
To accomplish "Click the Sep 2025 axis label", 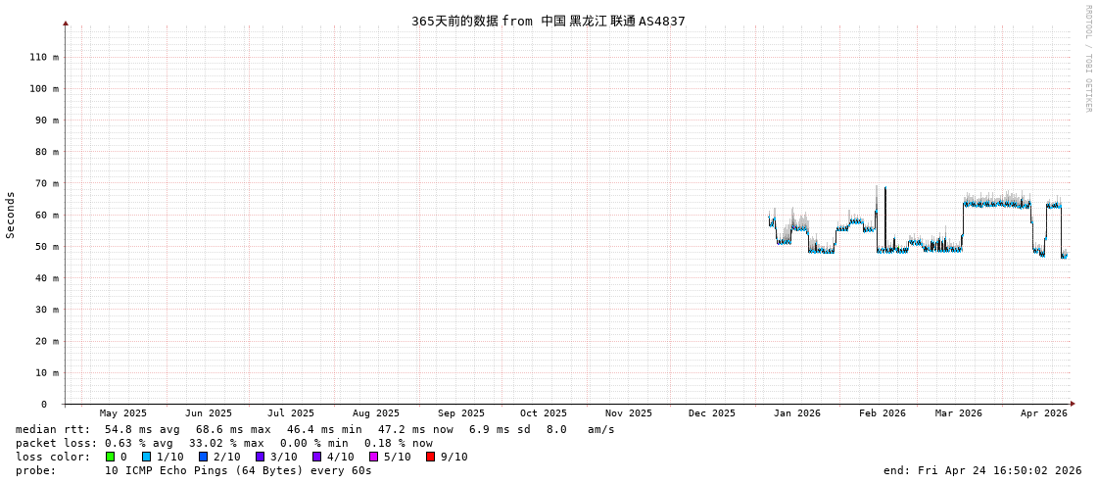I will pos(460,413).
